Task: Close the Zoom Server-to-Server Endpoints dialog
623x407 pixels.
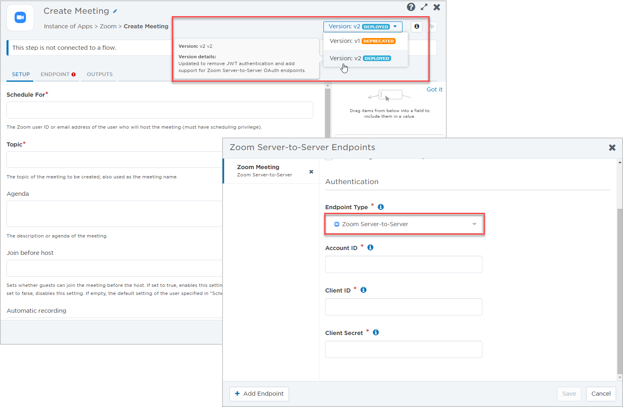Action: click(x=612, y=148)
